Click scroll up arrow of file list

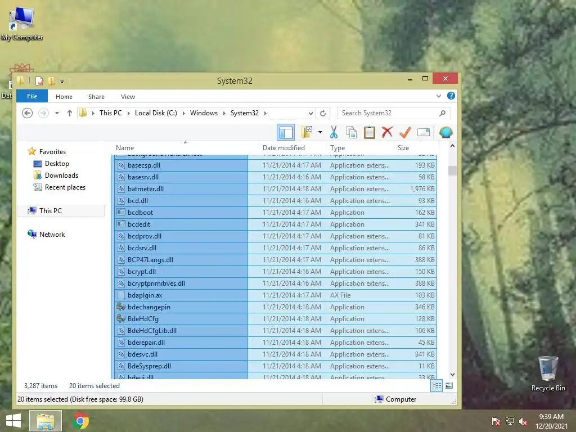tap(453, 146)
